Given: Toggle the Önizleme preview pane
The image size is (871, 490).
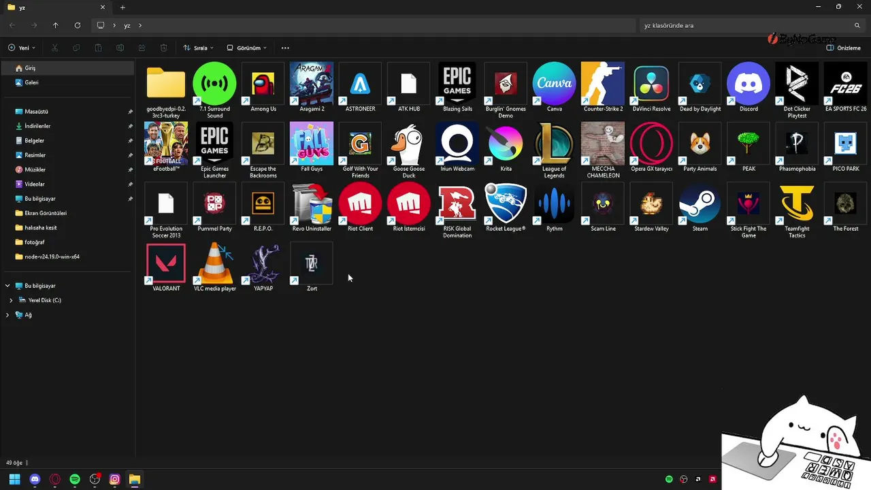Looking at the screenshot, I should 844,48.
